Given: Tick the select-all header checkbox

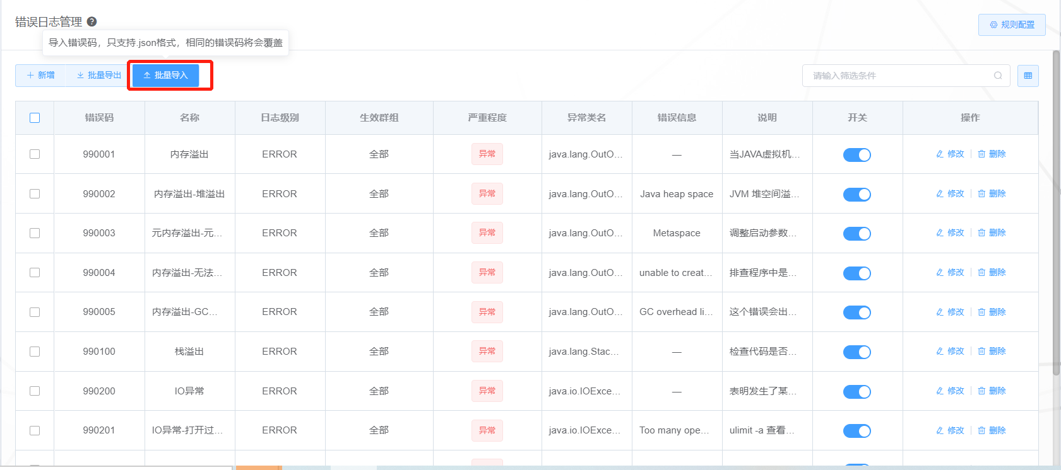Looking at the screenshot, I should point(35,118).
